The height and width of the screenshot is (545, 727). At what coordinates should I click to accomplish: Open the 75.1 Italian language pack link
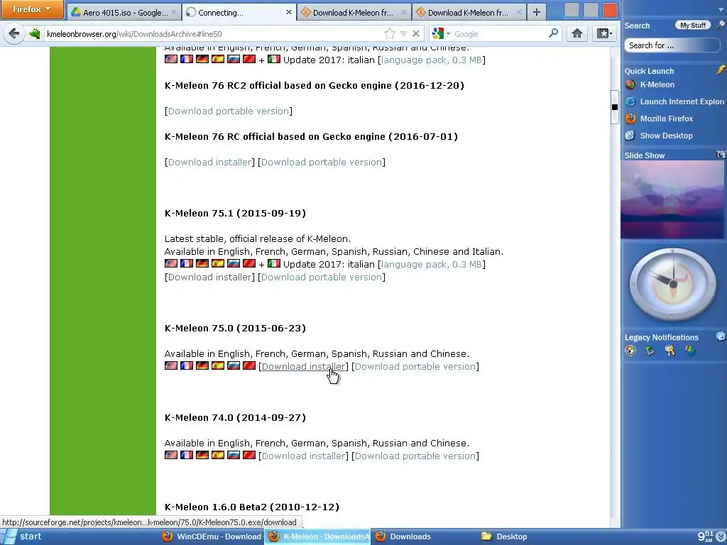(432, 264)
